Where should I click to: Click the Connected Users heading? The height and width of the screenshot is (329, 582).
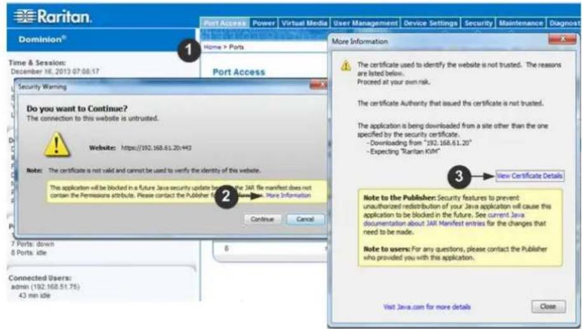[39, 277]
